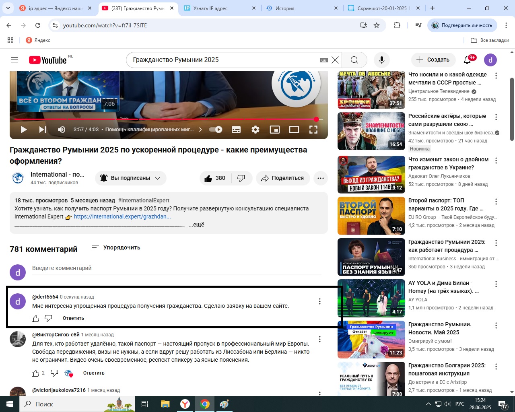515x412 pixels.
Task: Expand the video chapter chevron
Action: pos(201,130)
